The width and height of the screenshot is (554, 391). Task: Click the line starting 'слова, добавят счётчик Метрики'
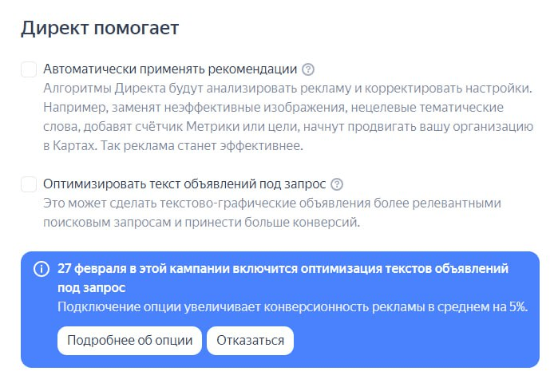pyautogui.click(x=288, y=126)
